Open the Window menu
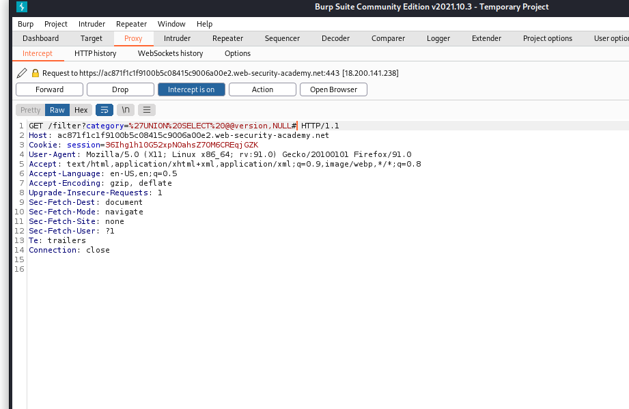 pos(171,24)
